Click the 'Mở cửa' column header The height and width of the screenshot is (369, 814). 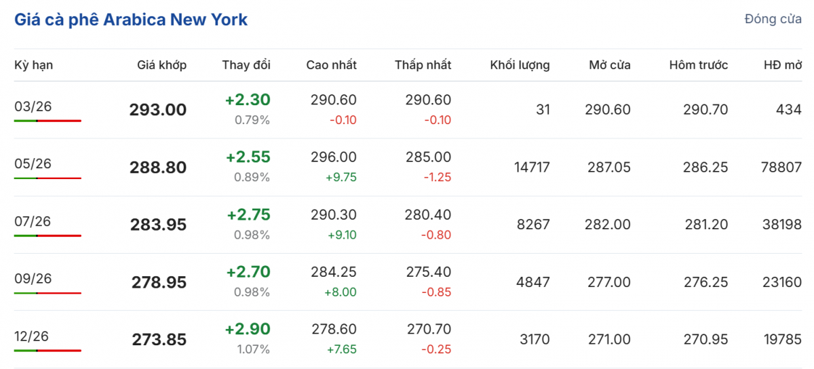pyautogui.click(x=609, y=65)
